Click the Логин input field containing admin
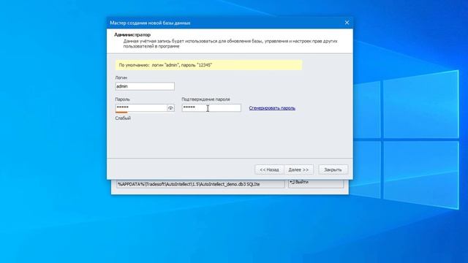Screen dimensions: 468x263 click(x=145, y=86)
